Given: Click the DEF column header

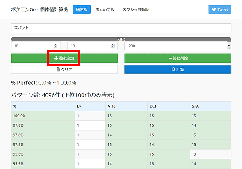Looking at the screenshot, I should [x=169, y=106].
